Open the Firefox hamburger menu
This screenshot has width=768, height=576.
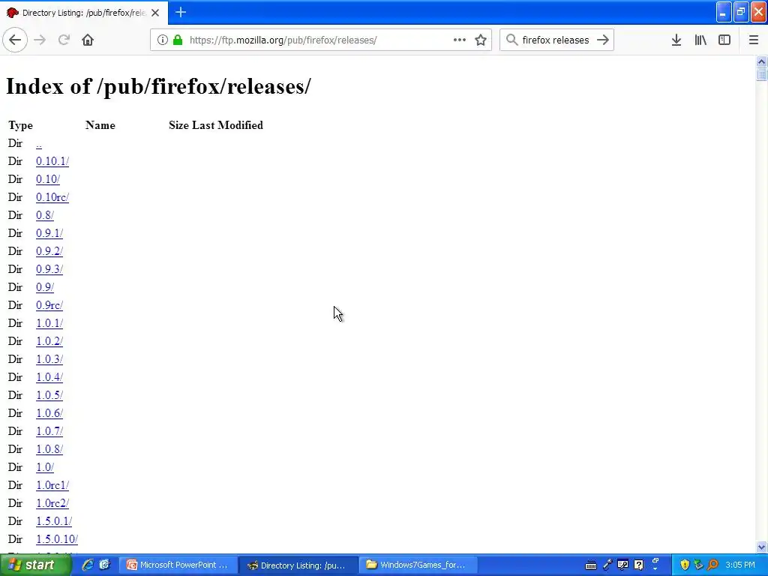(x=753, y=40)
